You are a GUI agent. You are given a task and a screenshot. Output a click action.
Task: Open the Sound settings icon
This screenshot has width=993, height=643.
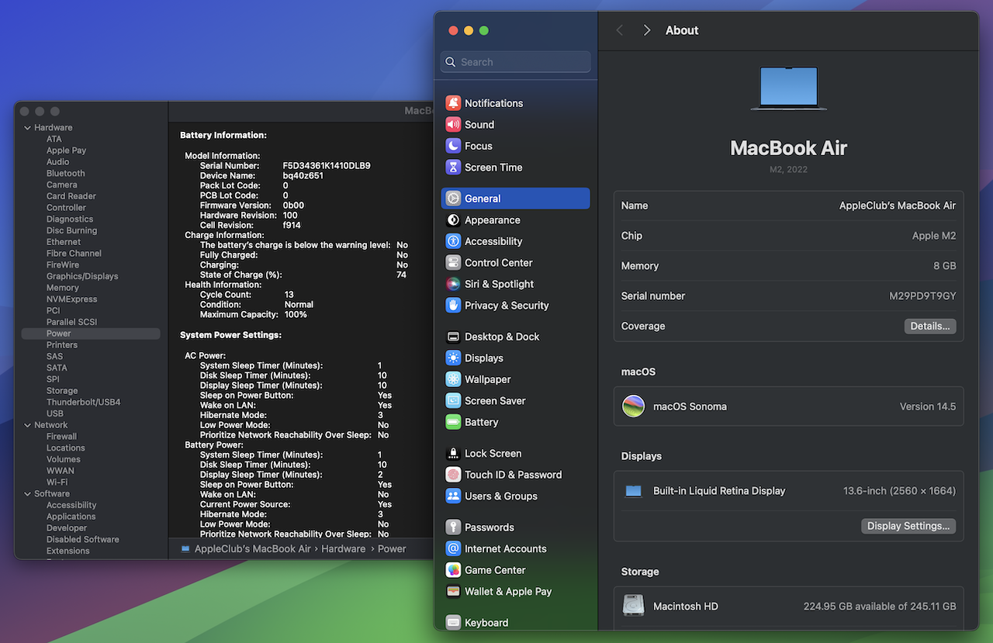[x=453, y=124]
